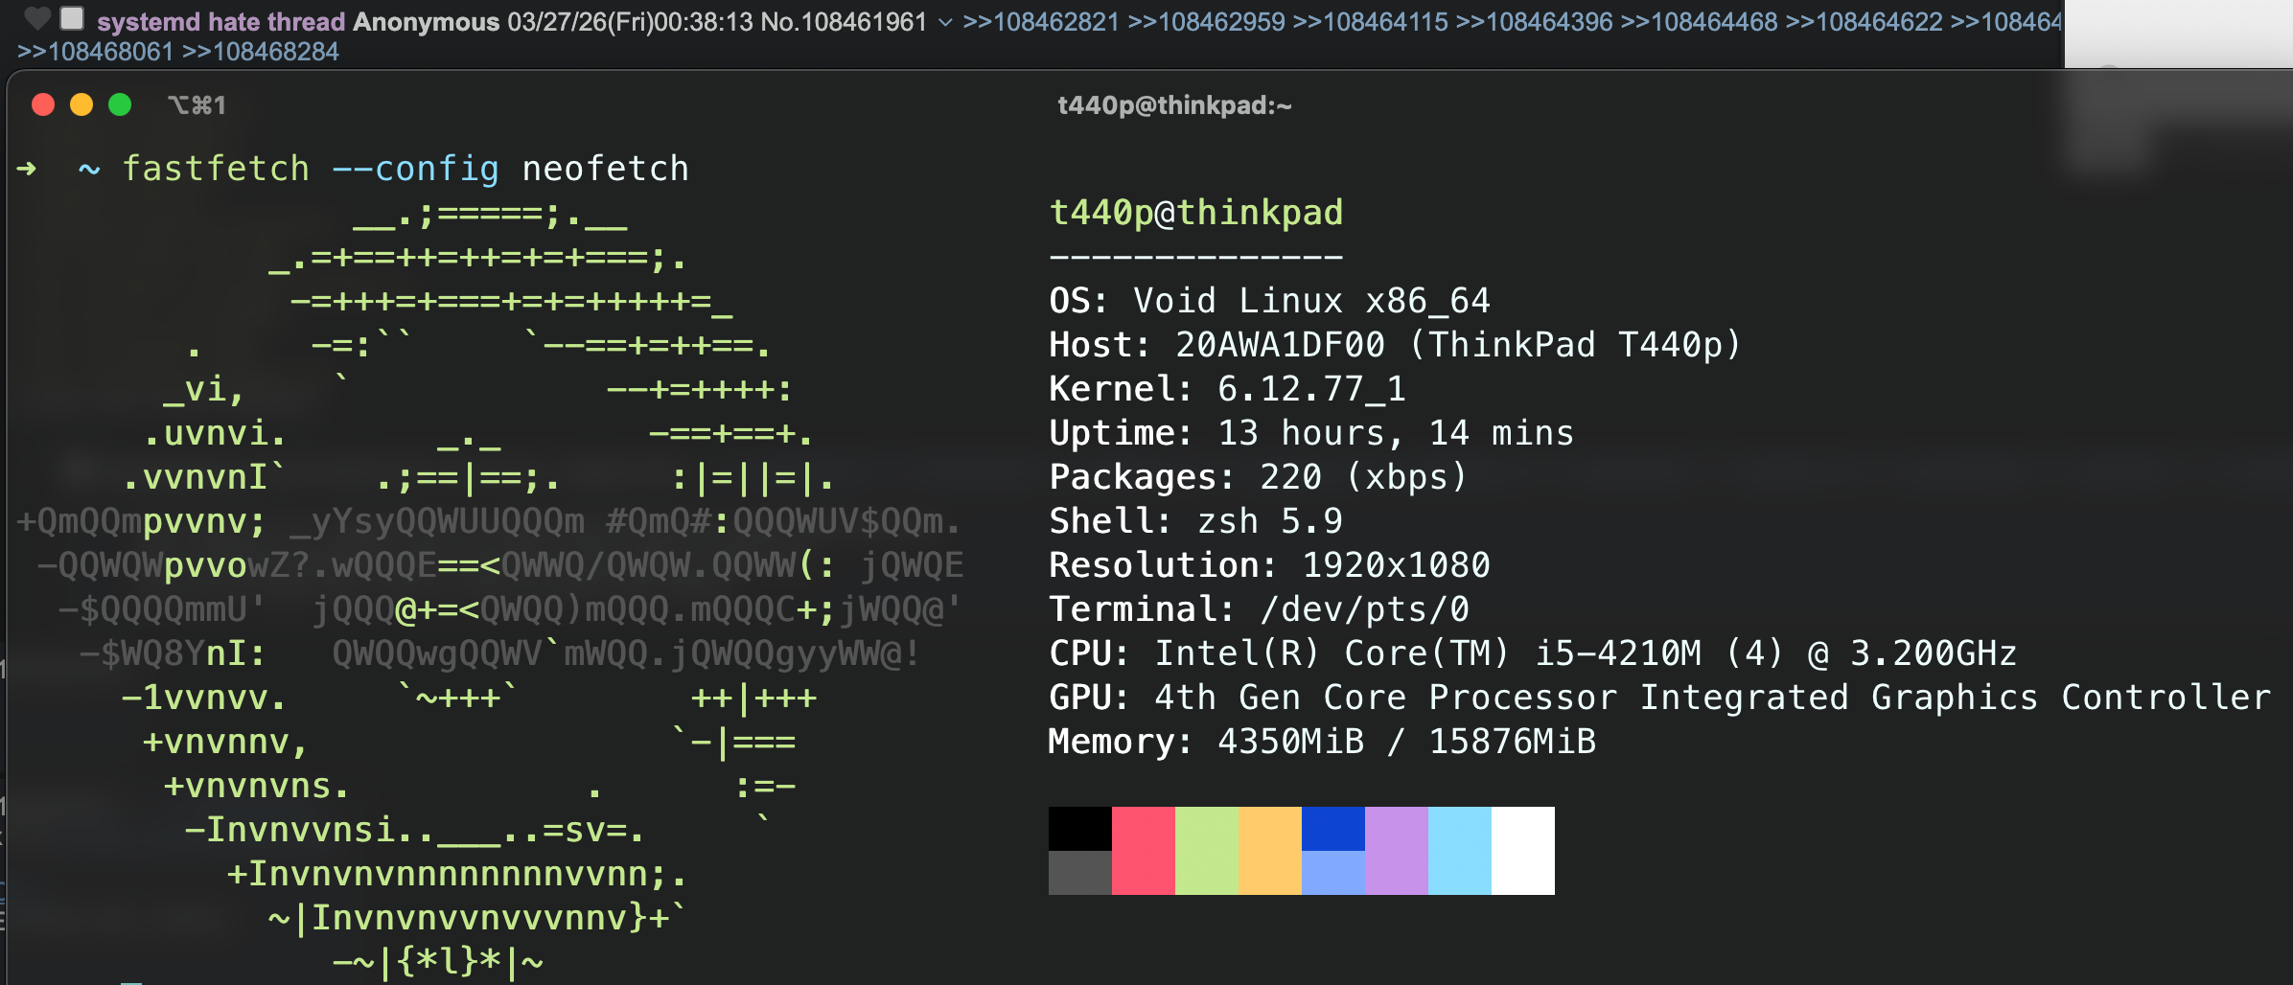The image size is (2293, 985).
Task: Click the yellow minimize button of the terminal window
Action: [x=81, y=104]
